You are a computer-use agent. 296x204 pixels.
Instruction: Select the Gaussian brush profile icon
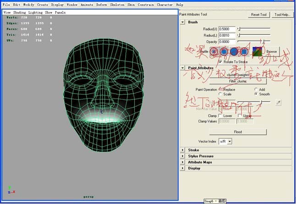click(214, 51)
